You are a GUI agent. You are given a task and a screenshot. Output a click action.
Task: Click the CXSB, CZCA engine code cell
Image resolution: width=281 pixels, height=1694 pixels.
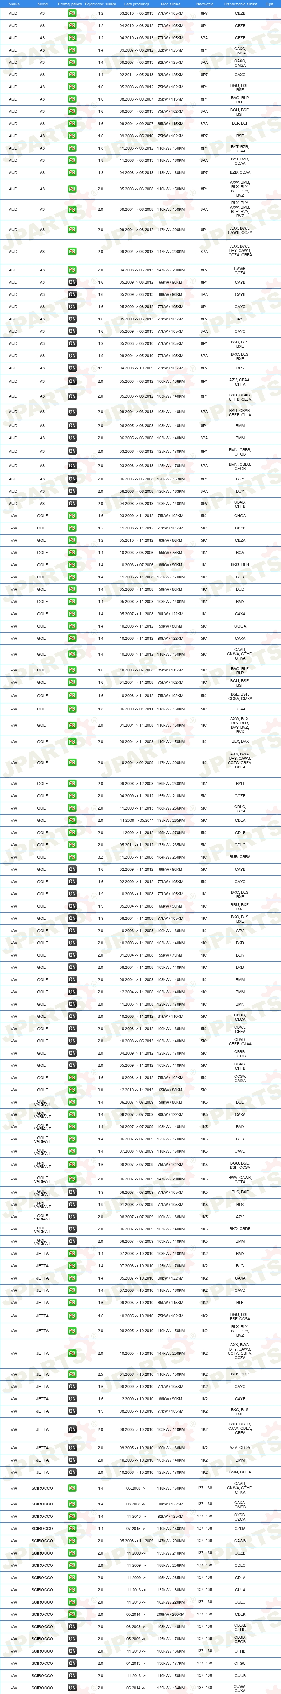240,1516
